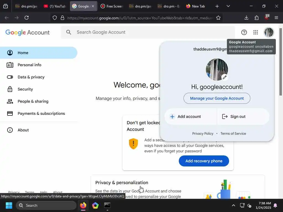The width and height of the screenshot is (283, 212).
Task: Open the taskbar clock and date
Action: coord(263,205)
